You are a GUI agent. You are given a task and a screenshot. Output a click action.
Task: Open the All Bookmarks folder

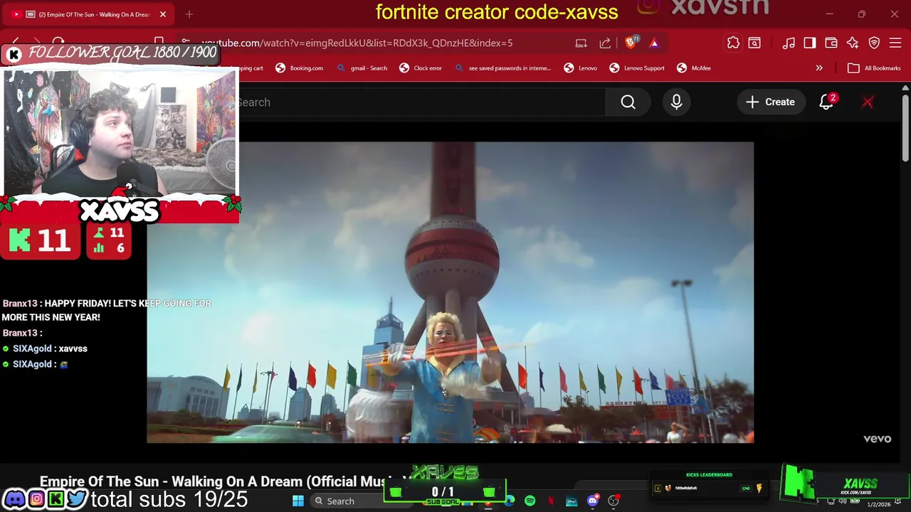[x=874, y=68]
